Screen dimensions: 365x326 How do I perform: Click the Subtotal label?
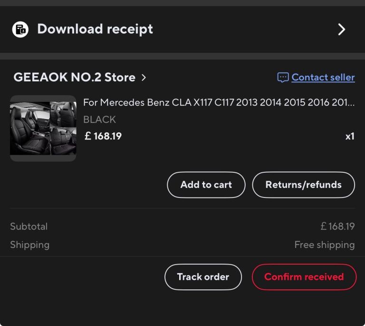(x=29, y=227)
